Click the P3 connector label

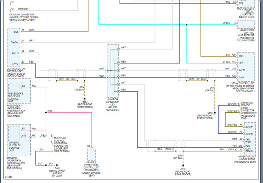pos(34,135)
